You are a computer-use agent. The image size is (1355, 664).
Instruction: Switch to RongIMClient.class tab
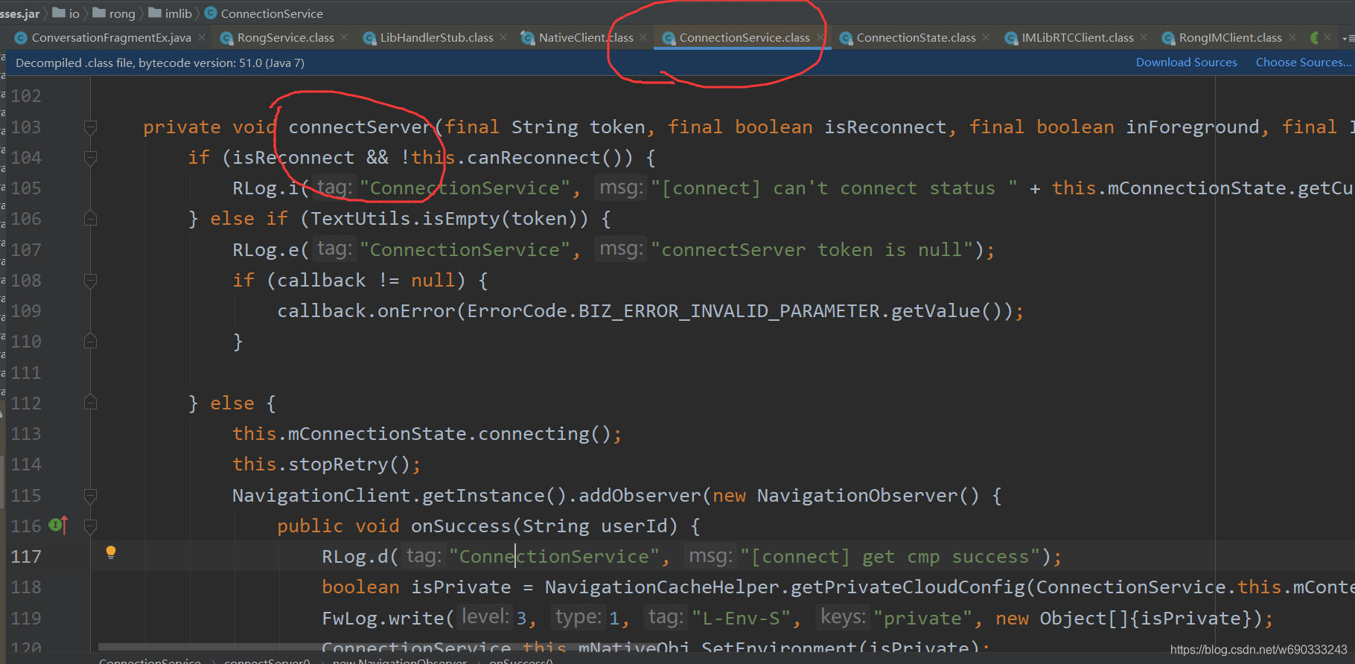[x=1230, y=37]
